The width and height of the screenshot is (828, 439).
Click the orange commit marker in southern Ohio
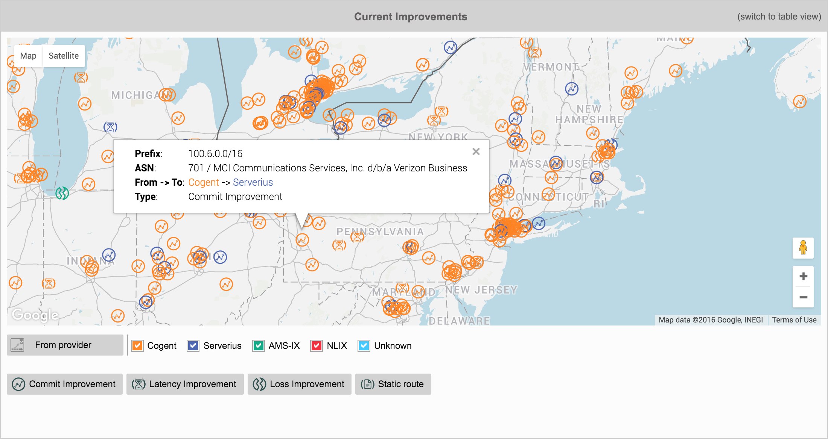pyautogui.click(x=226, y=285)
